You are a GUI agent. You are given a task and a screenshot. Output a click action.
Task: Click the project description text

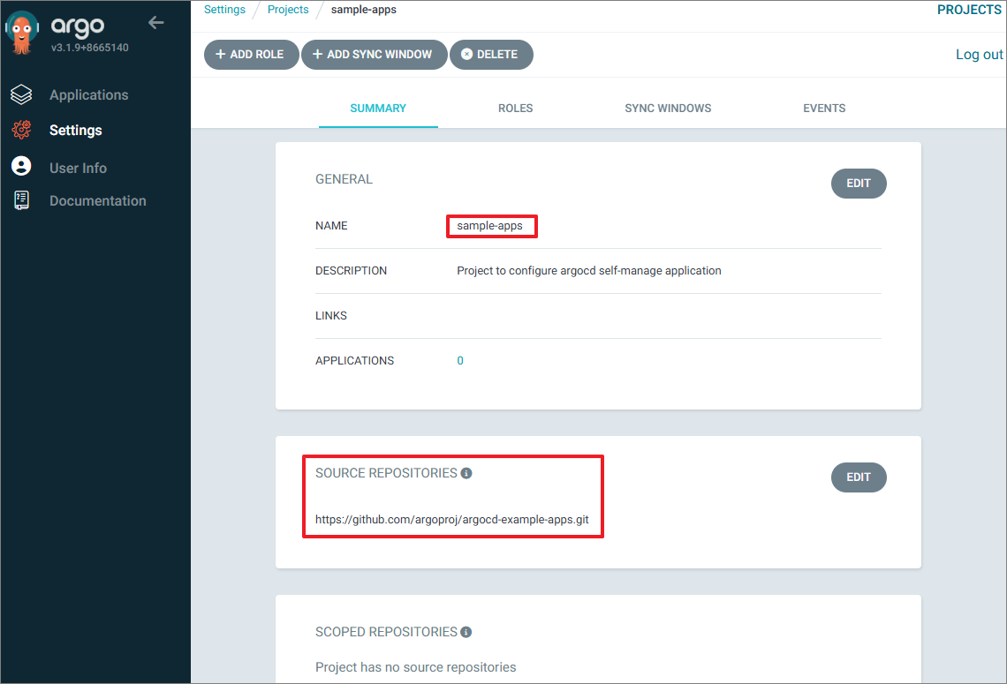coord(589,271)
